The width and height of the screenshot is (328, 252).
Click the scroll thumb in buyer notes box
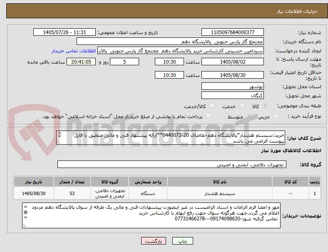tap(25, 212)
